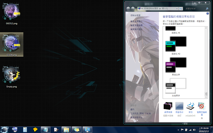213x133 pixels.
Task: Open 變更帳戶圖片 link
Action: pos(136,29)
